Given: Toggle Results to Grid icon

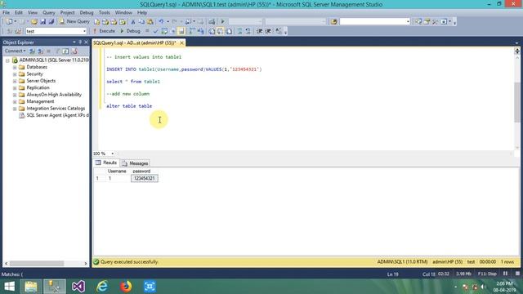Looking at the screenshot, I should [x=221, y=31].
